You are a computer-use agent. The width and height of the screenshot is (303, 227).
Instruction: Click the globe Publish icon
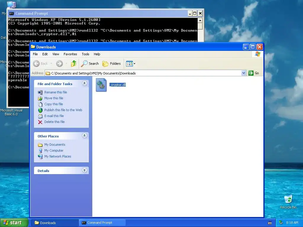click(40, 110)
